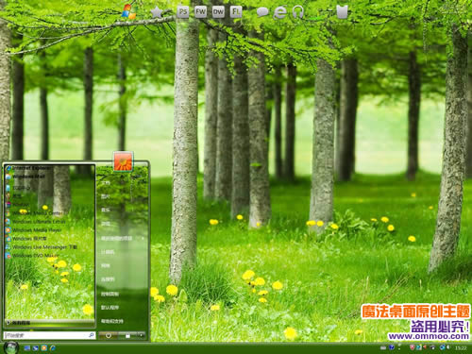
Task: Launch Fireworks from the FW dock icon
Action: [x=200, y=12]
